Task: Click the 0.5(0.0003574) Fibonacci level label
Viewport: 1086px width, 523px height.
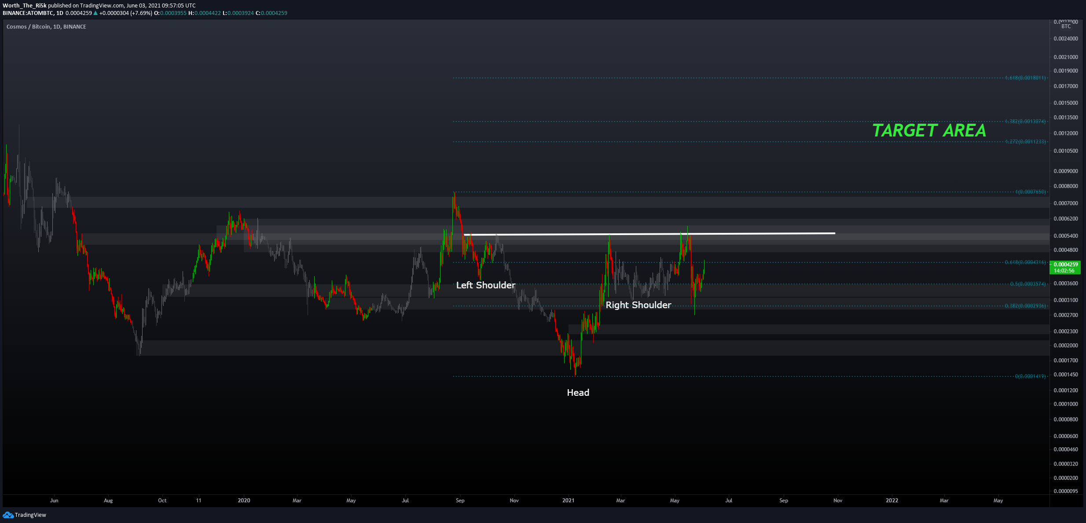Action: 1028,284
